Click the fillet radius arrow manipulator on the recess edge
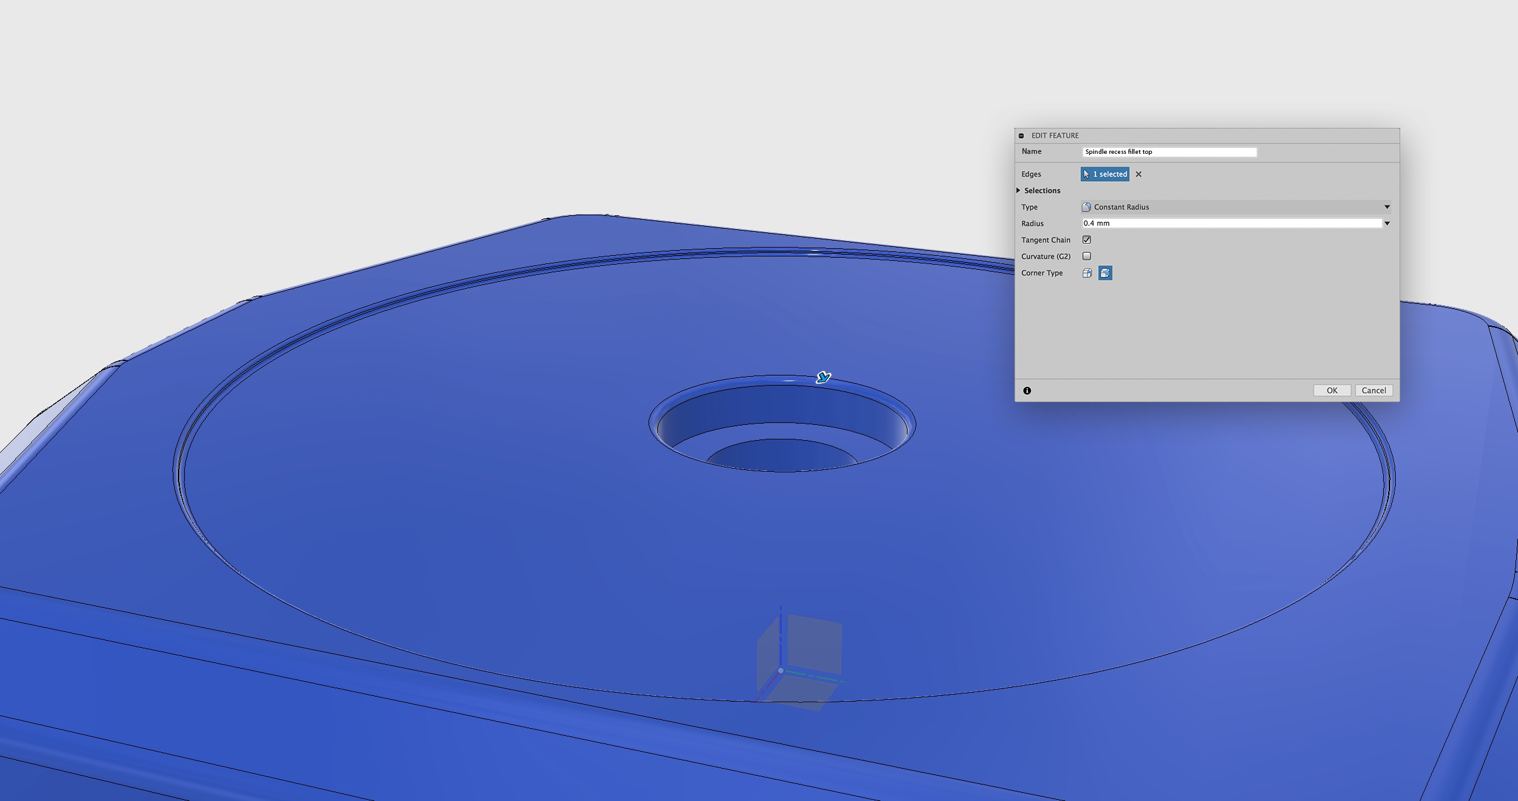 (x=823, y=377)
